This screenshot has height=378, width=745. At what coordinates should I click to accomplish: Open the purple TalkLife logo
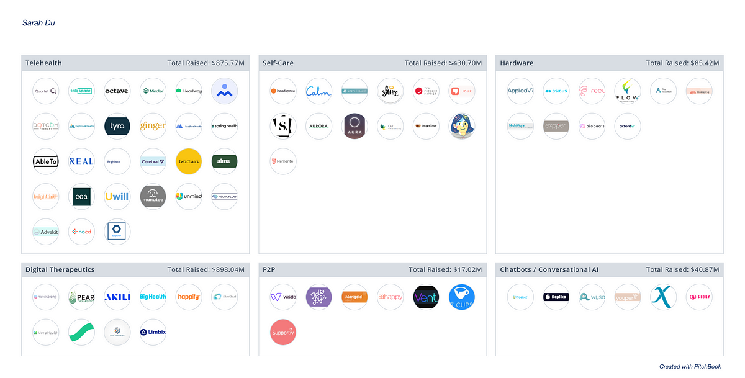tap(319, 297)
